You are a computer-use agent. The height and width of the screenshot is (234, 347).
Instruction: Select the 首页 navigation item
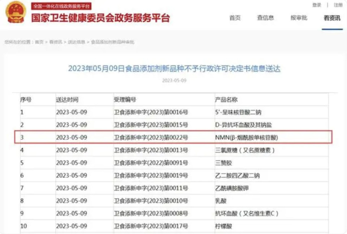235,18
